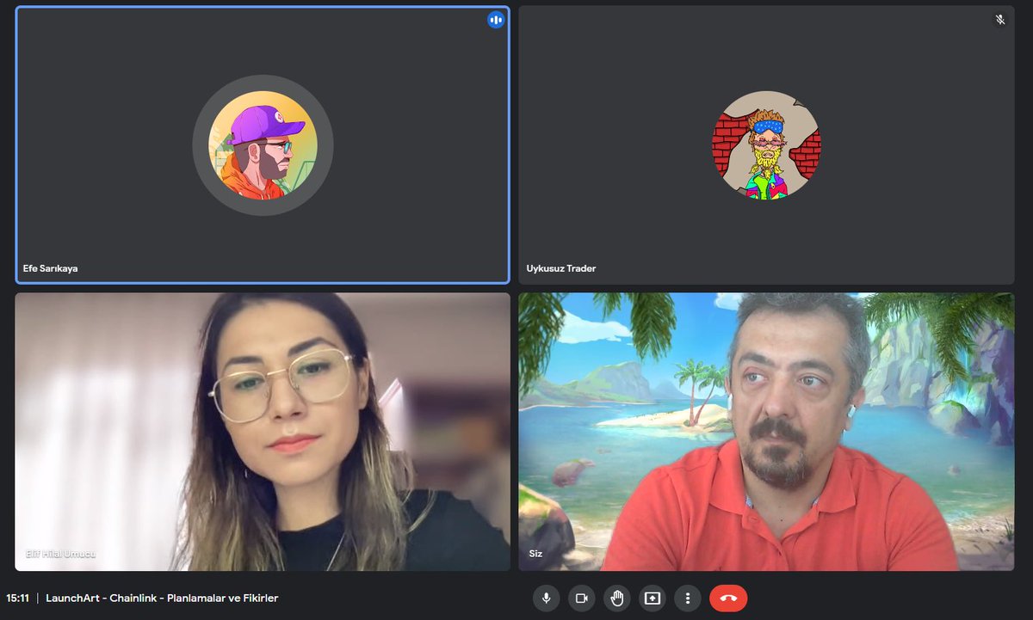This screenshot has width=1033, height=620.
Task: Hang up with the red end call button
Action: (728, 598)
